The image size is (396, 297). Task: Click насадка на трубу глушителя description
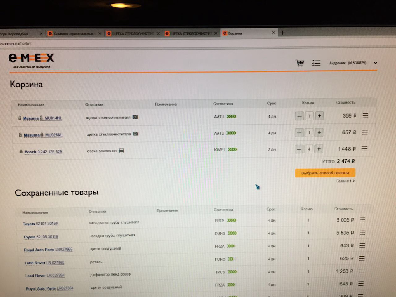(114, 222)
